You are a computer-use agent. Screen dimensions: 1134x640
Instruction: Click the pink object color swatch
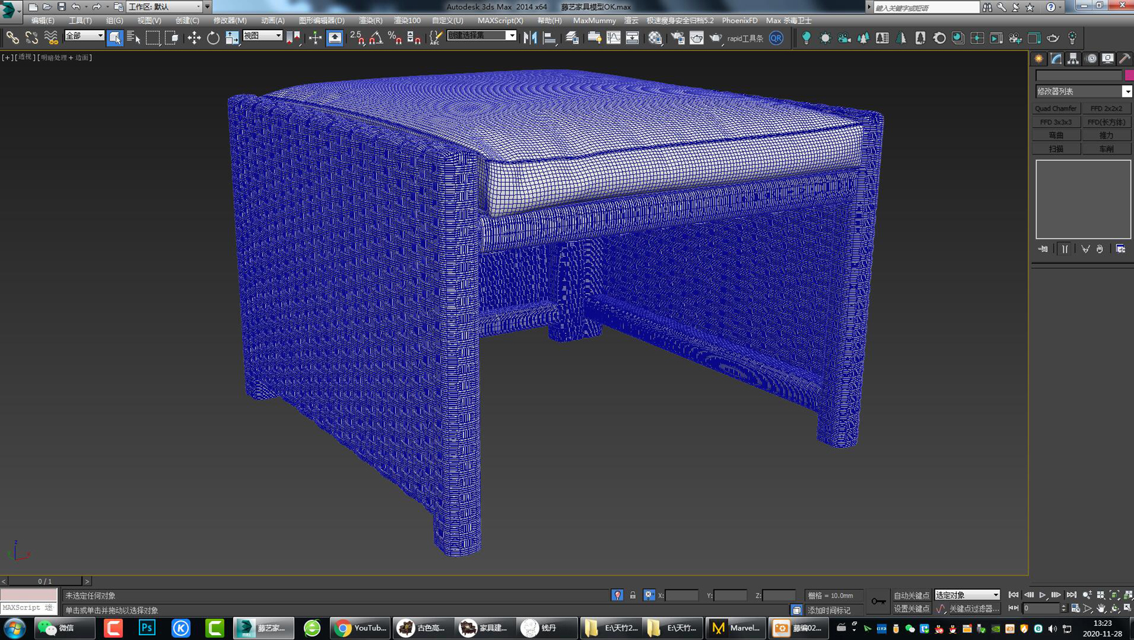[1130, 76]
